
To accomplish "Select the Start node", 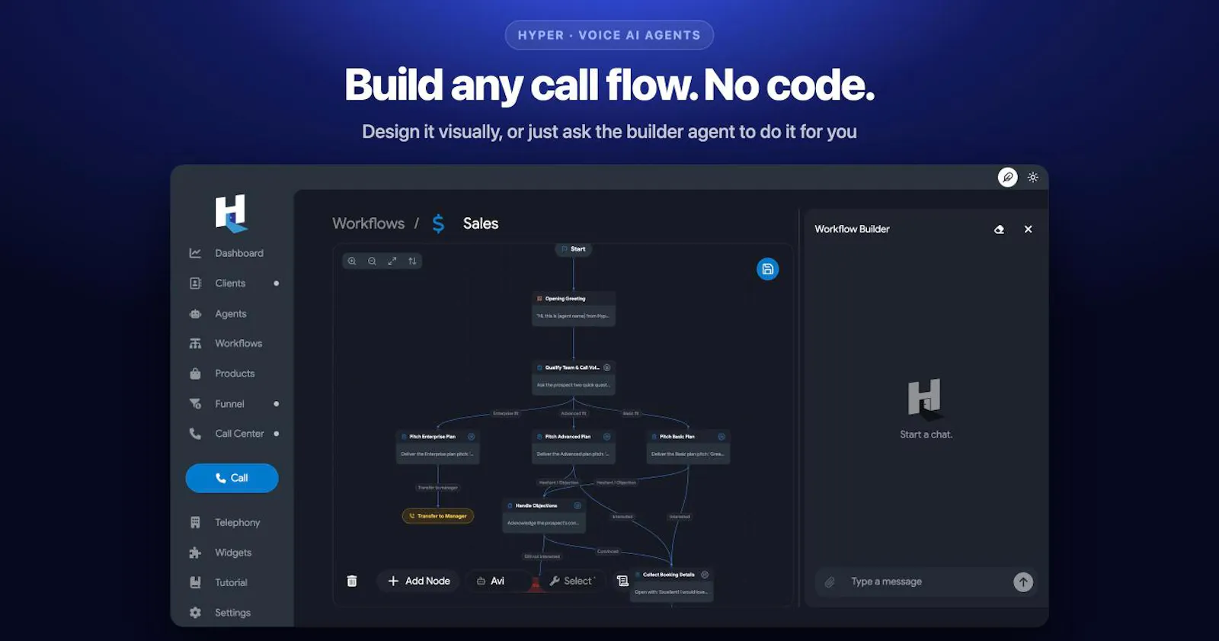I will click(573, 249).
